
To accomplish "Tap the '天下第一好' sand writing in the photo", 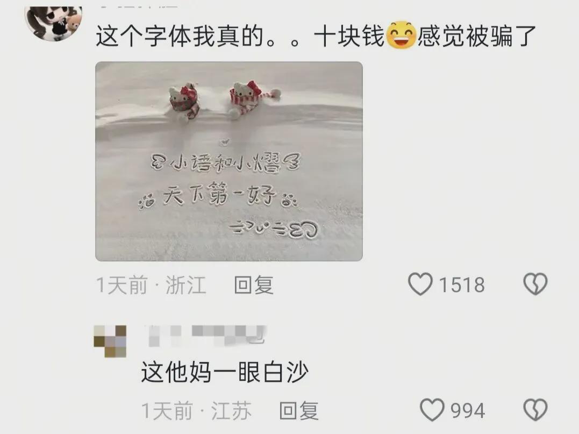I will click(219, 195).
